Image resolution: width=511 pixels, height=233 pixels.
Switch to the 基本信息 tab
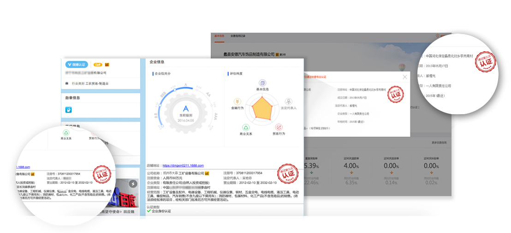point(219,35)
